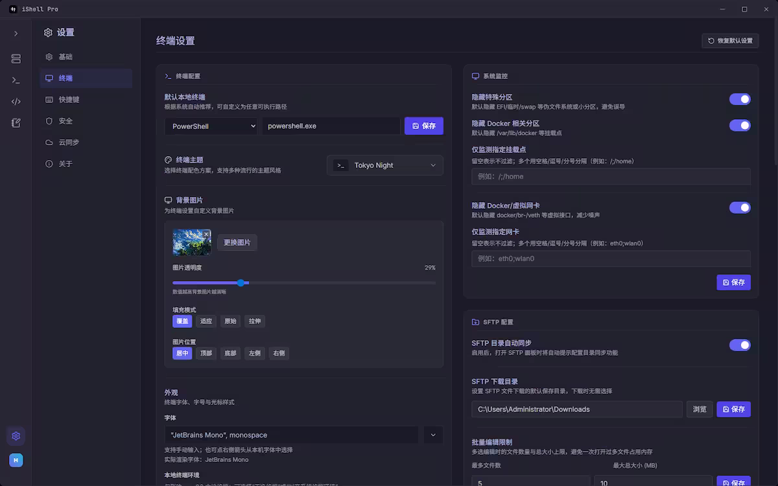Click the settings gear at the sidebar bottom
The width and height of the screenshot is (778, 486).
(x=16, y=436)
